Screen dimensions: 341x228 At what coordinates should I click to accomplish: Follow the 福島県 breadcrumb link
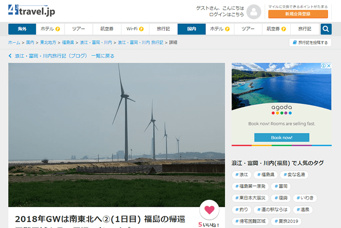(x=68, y=43)
